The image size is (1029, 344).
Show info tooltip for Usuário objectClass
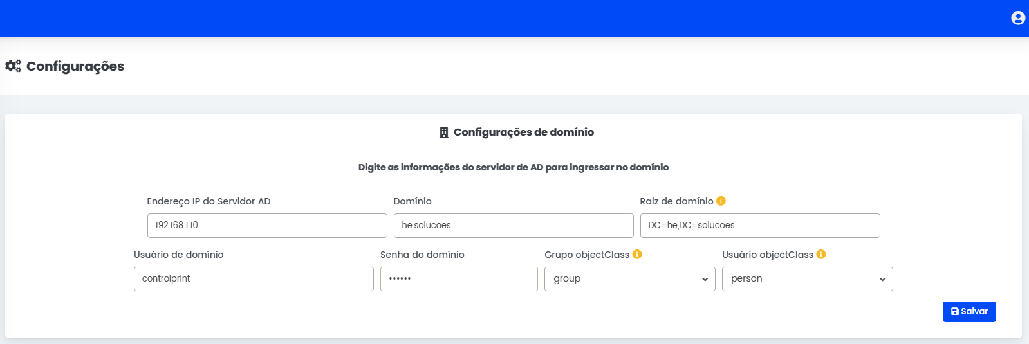[821, 255]
